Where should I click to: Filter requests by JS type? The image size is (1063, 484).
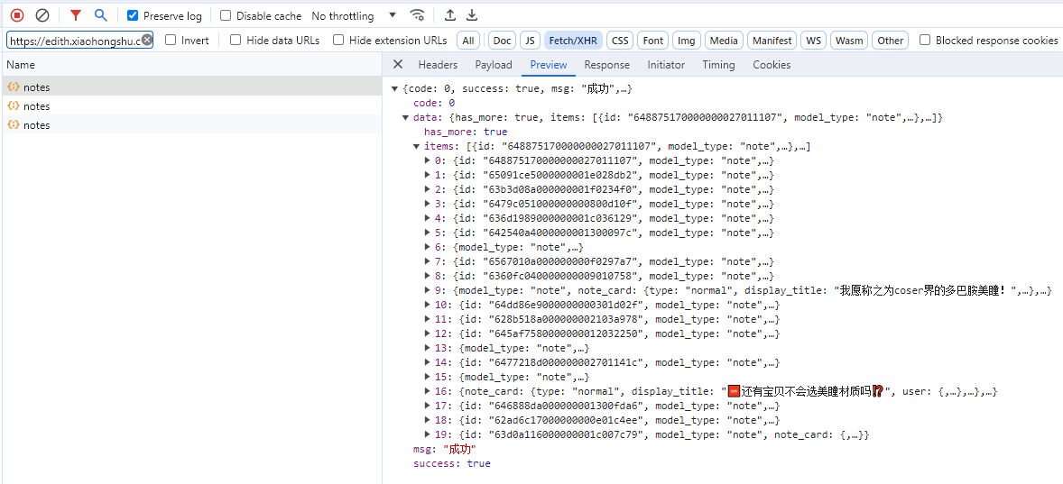click(530, 41)
